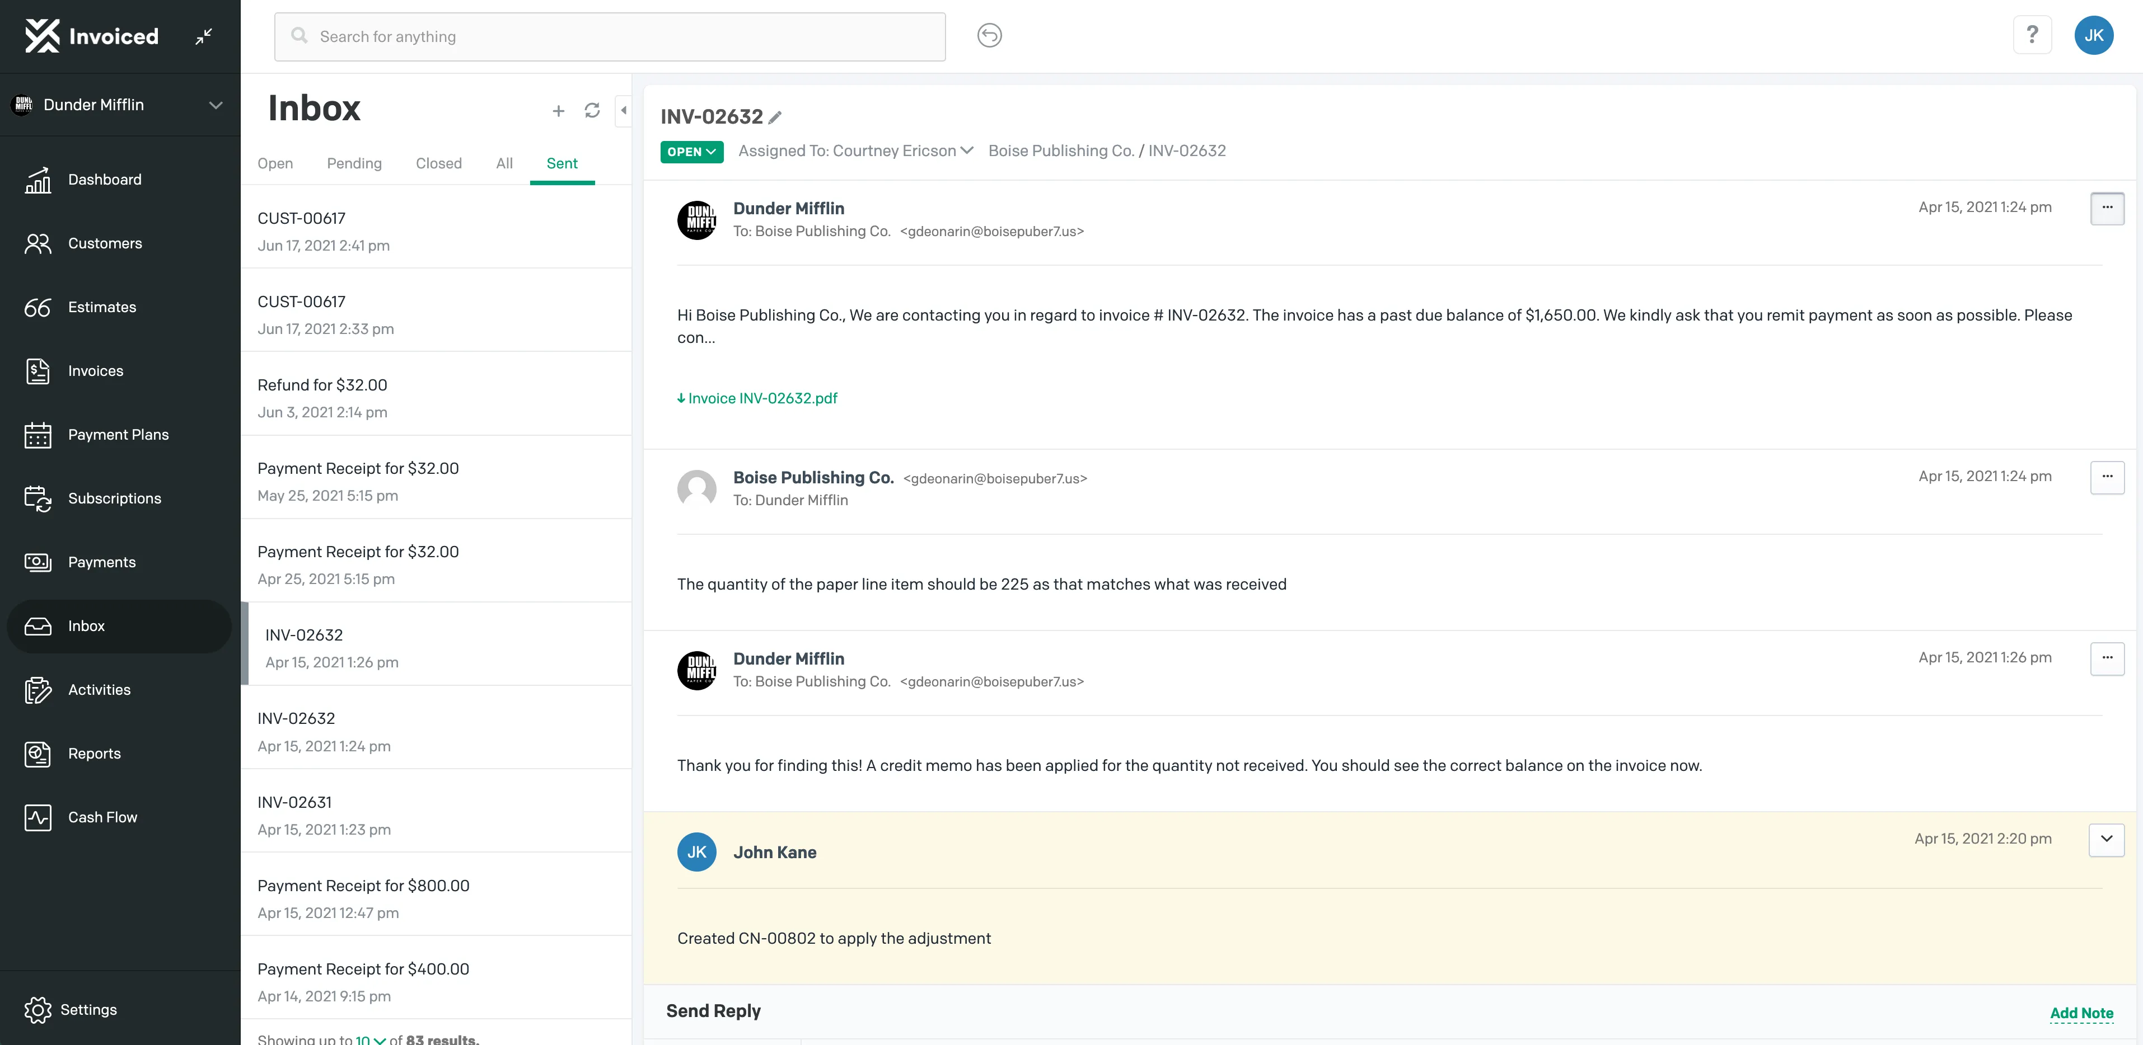Change Assigned To Courtney Ericson dropdown
The image size is (2143, 1045).
tap(855, 150)
